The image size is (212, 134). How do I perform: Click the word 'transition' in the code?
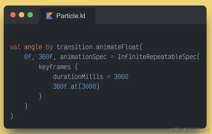click(74, 47)
